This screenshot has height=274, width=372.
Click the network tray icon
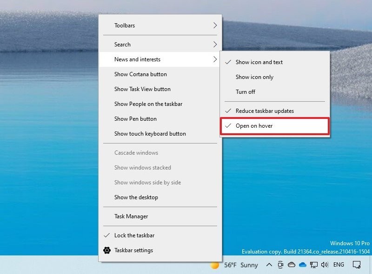(313, 265)
